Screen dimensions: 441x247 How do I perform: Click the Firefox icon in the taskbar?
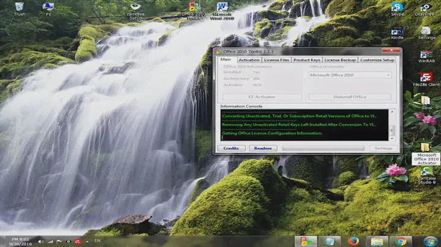pyautogui.click(x=354, y=241)
